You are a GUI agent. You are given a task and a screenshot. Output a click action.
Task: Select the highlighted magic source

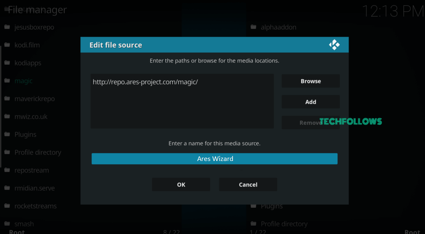click(24, 81)
